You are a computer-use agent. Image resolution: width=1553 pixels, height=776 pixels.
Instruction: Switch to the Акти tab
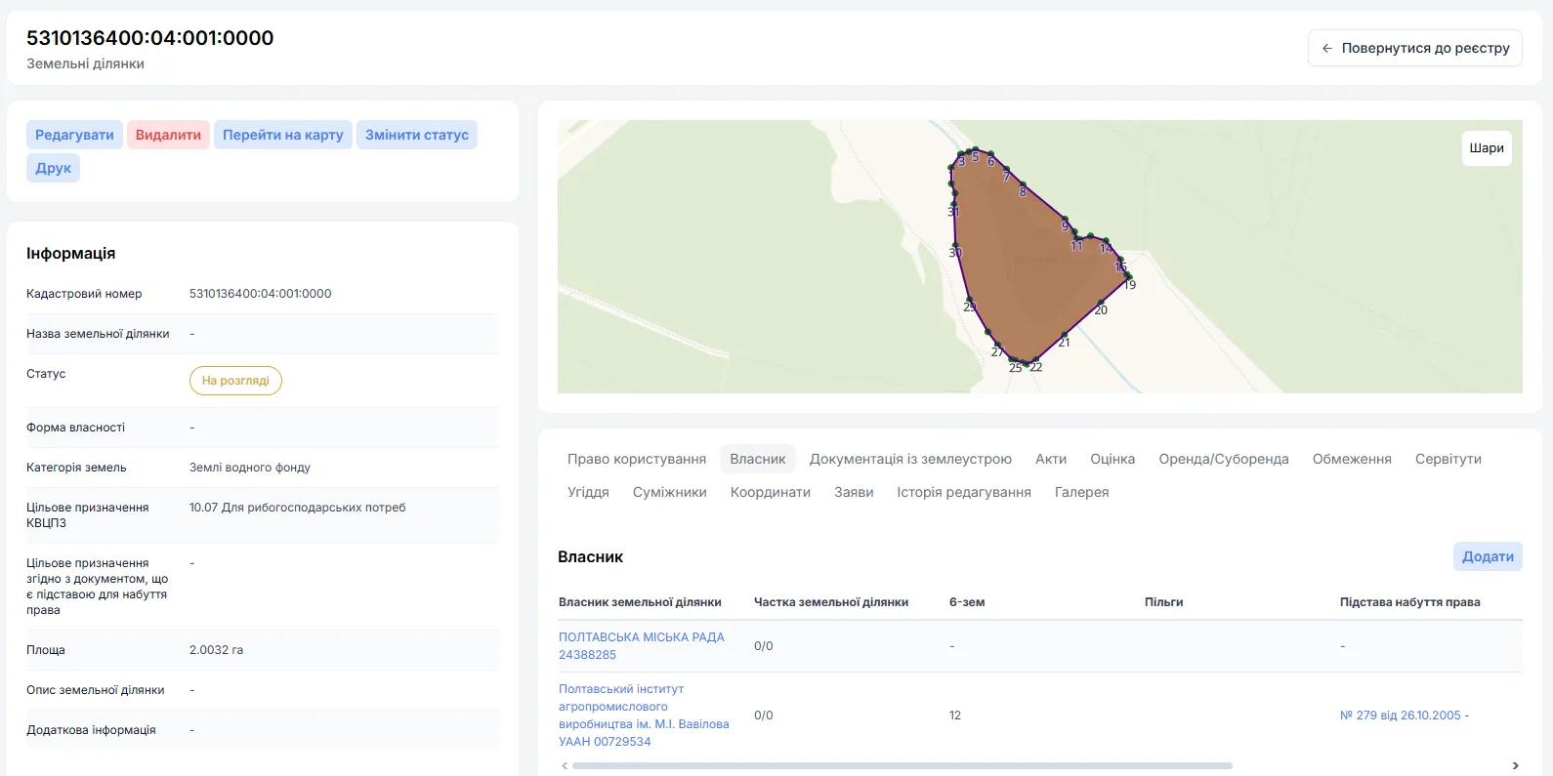click(x=1051, y=459)
